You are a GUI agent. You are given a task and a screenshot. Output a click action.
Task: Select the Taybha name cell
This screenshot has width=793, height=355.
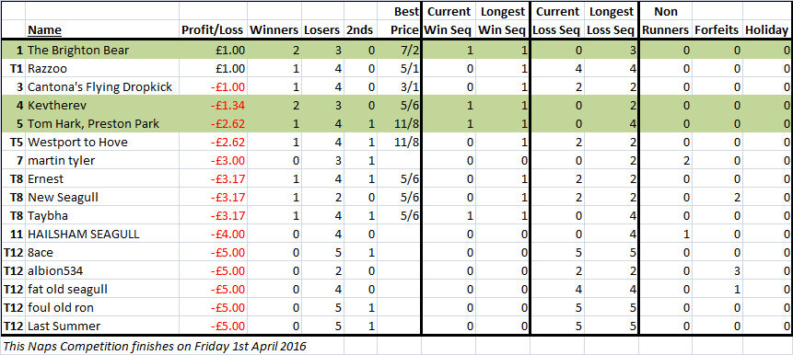point(102,215)
